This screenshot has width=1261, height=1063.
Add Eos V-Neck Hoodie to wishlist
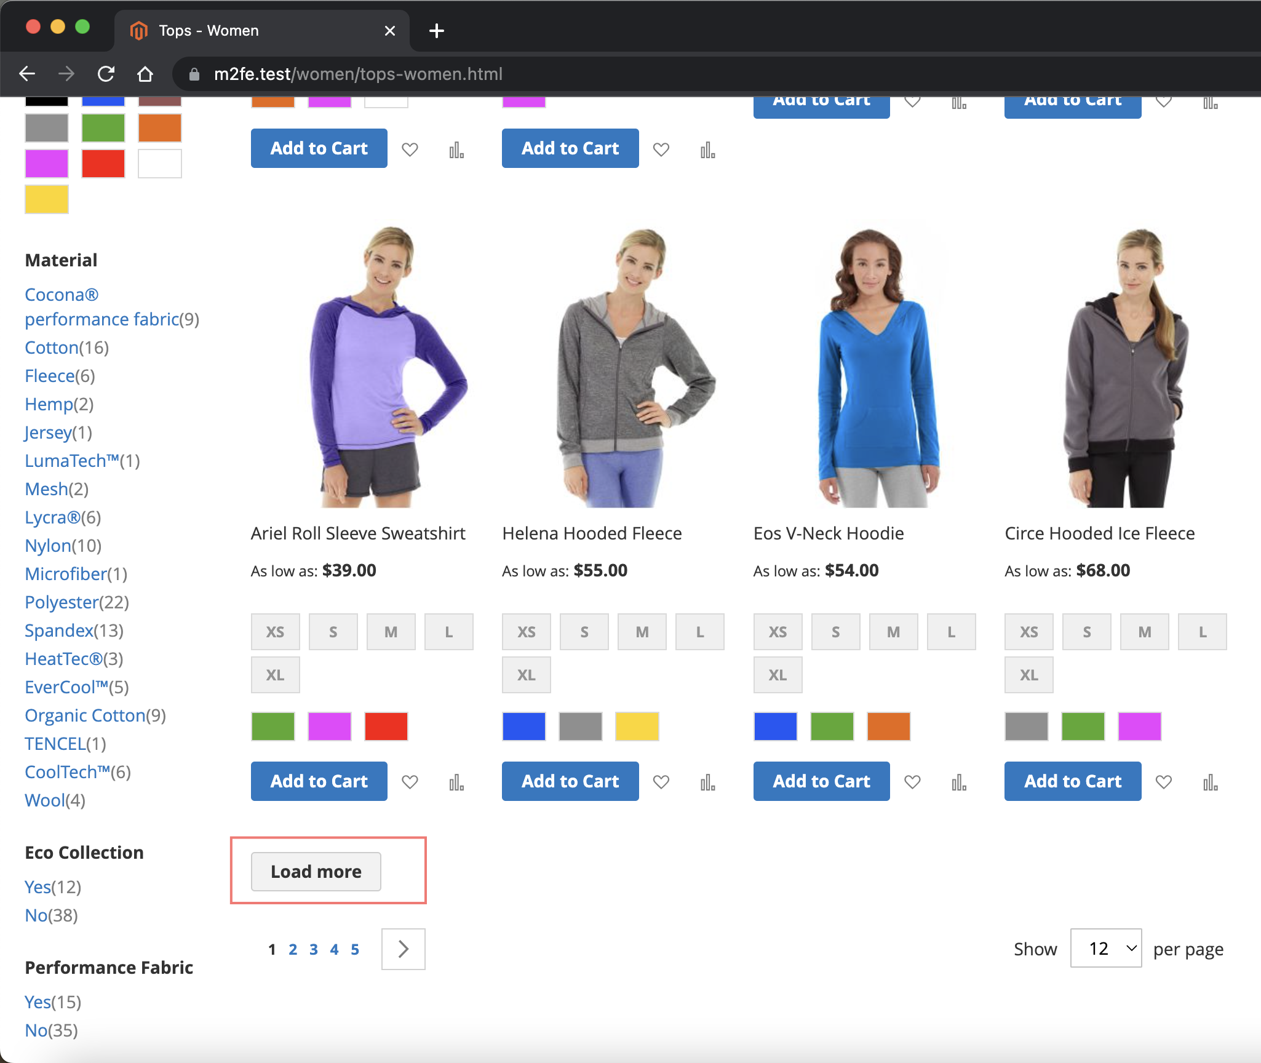[912, 782]
